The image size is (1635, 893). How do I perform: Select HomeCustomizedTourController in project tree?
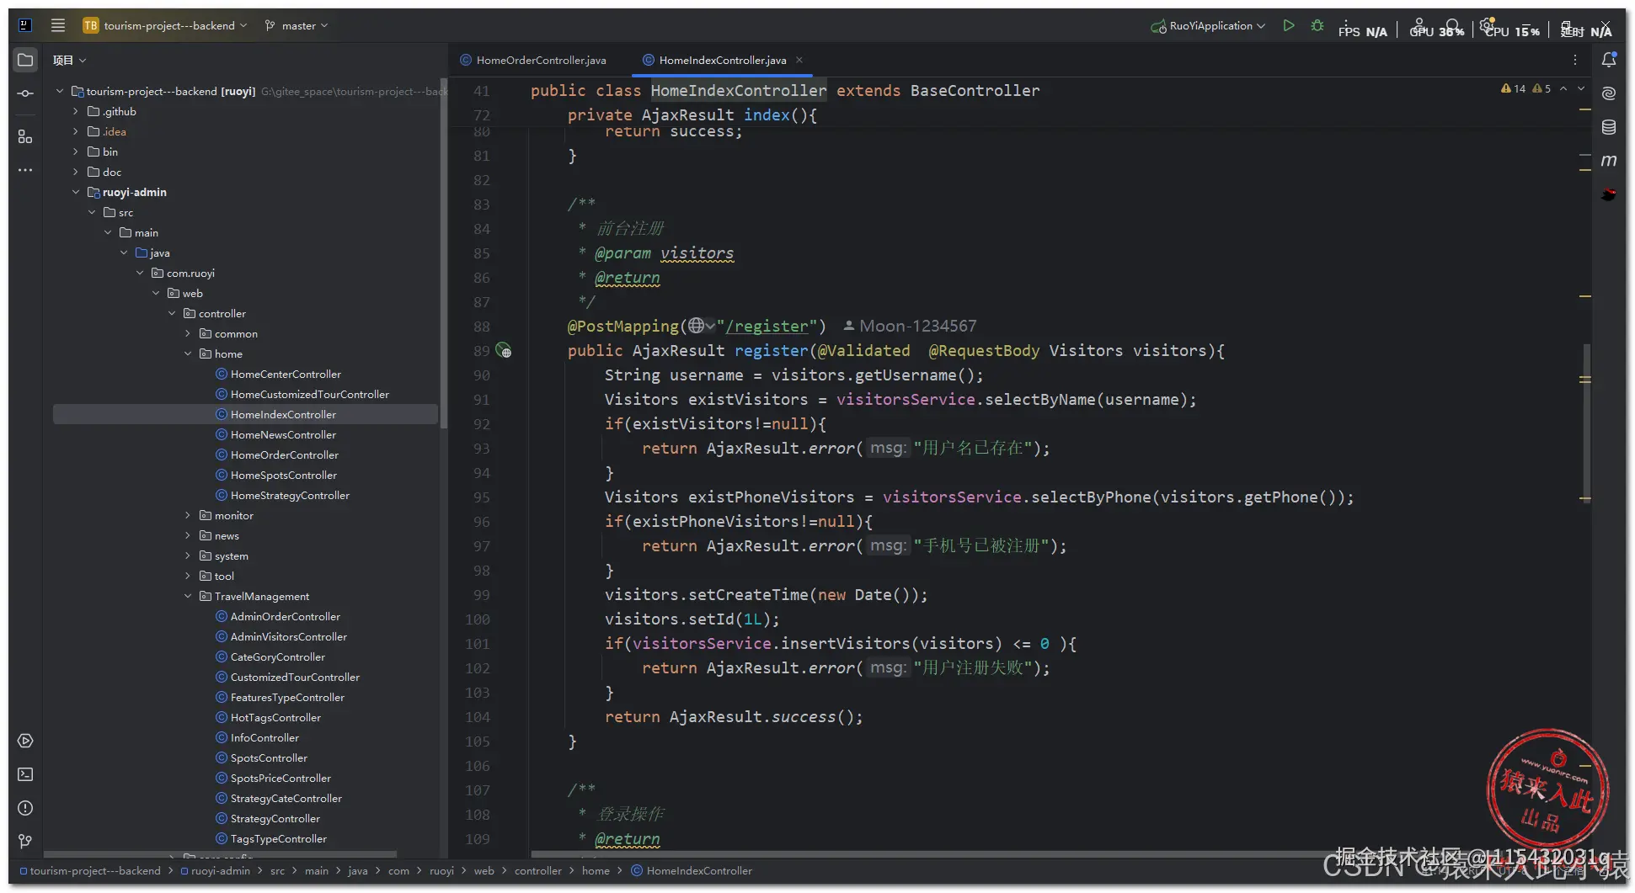coord(309,394)
